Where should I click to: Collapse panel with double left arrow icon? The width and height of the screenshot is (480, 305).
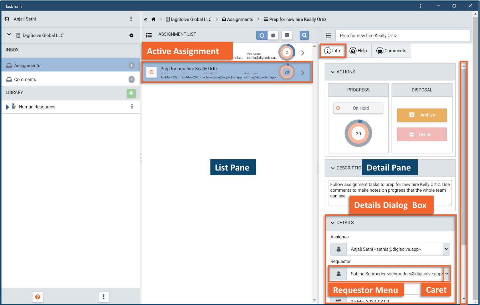coord(145,19)
